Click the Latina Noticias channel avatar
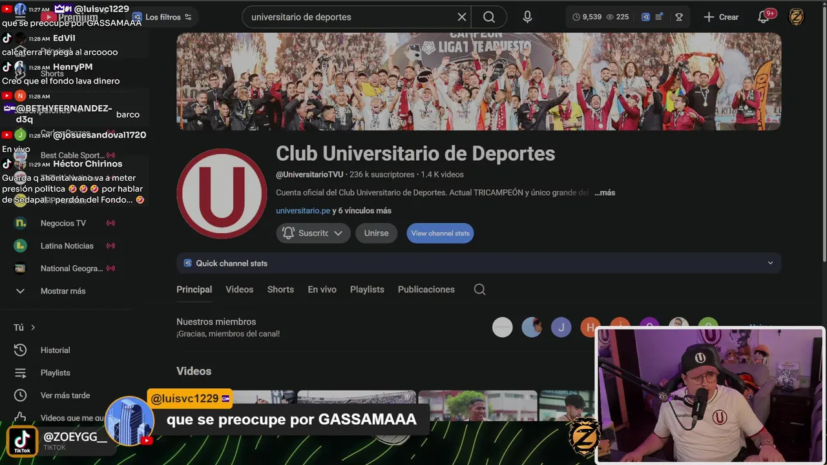Image resolution: width=827 pixels, height=465 pixels. coord(20,245)
